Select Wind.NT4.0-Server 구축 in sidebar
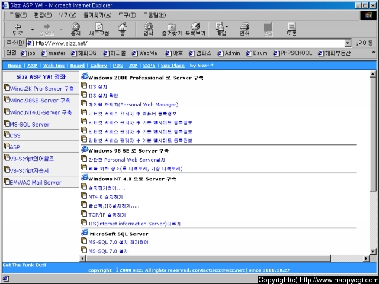379x284 pixels. [x=41, y=112]
